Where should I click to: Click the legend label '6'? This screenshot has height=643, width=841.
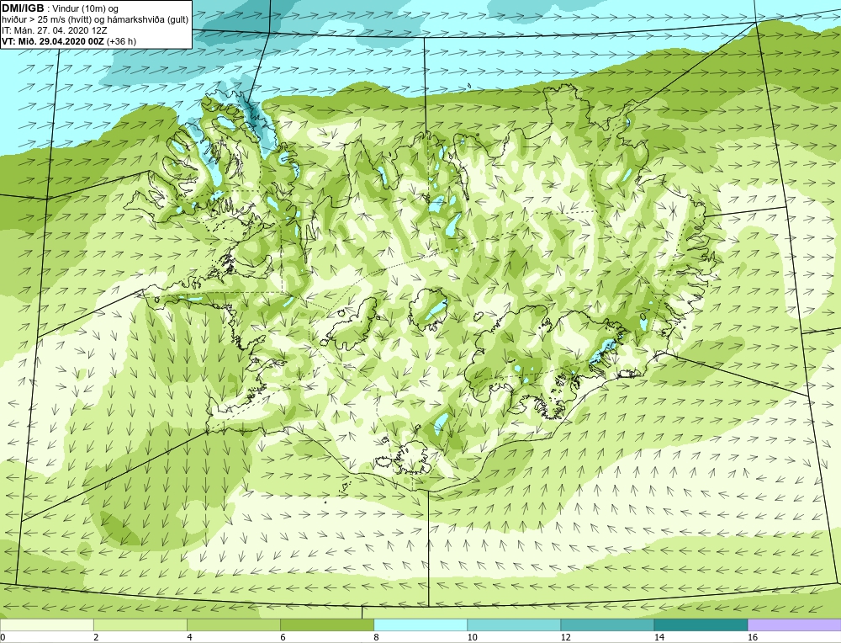pos(283,637)
